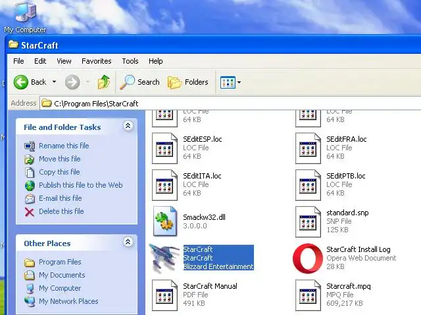The width and height of the screenshot is (421, 315).
Task: Click Delete this file link
Action: click(x=61, y=211)
